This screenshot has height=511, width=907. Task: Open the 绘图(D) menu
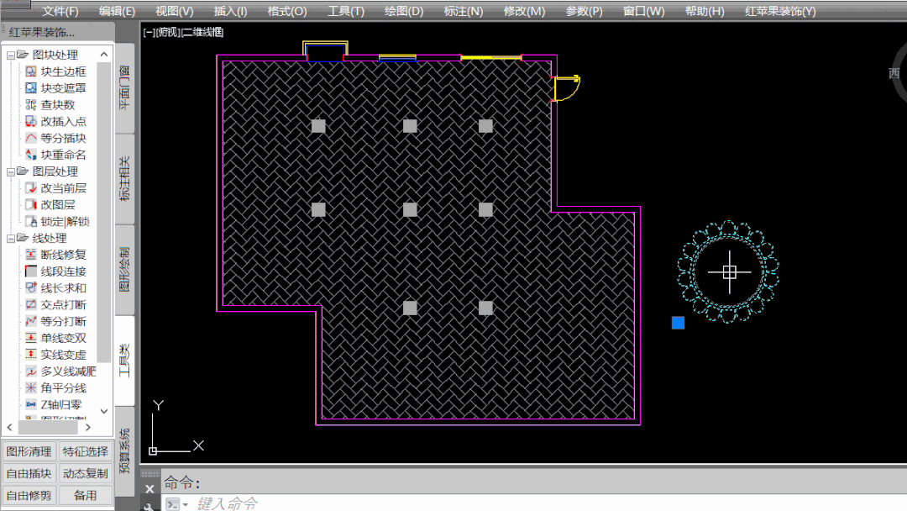403,11
